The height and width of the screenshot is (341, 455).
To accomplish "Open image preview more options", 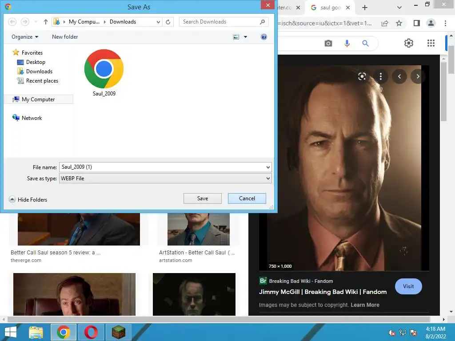I will point(381,76).
